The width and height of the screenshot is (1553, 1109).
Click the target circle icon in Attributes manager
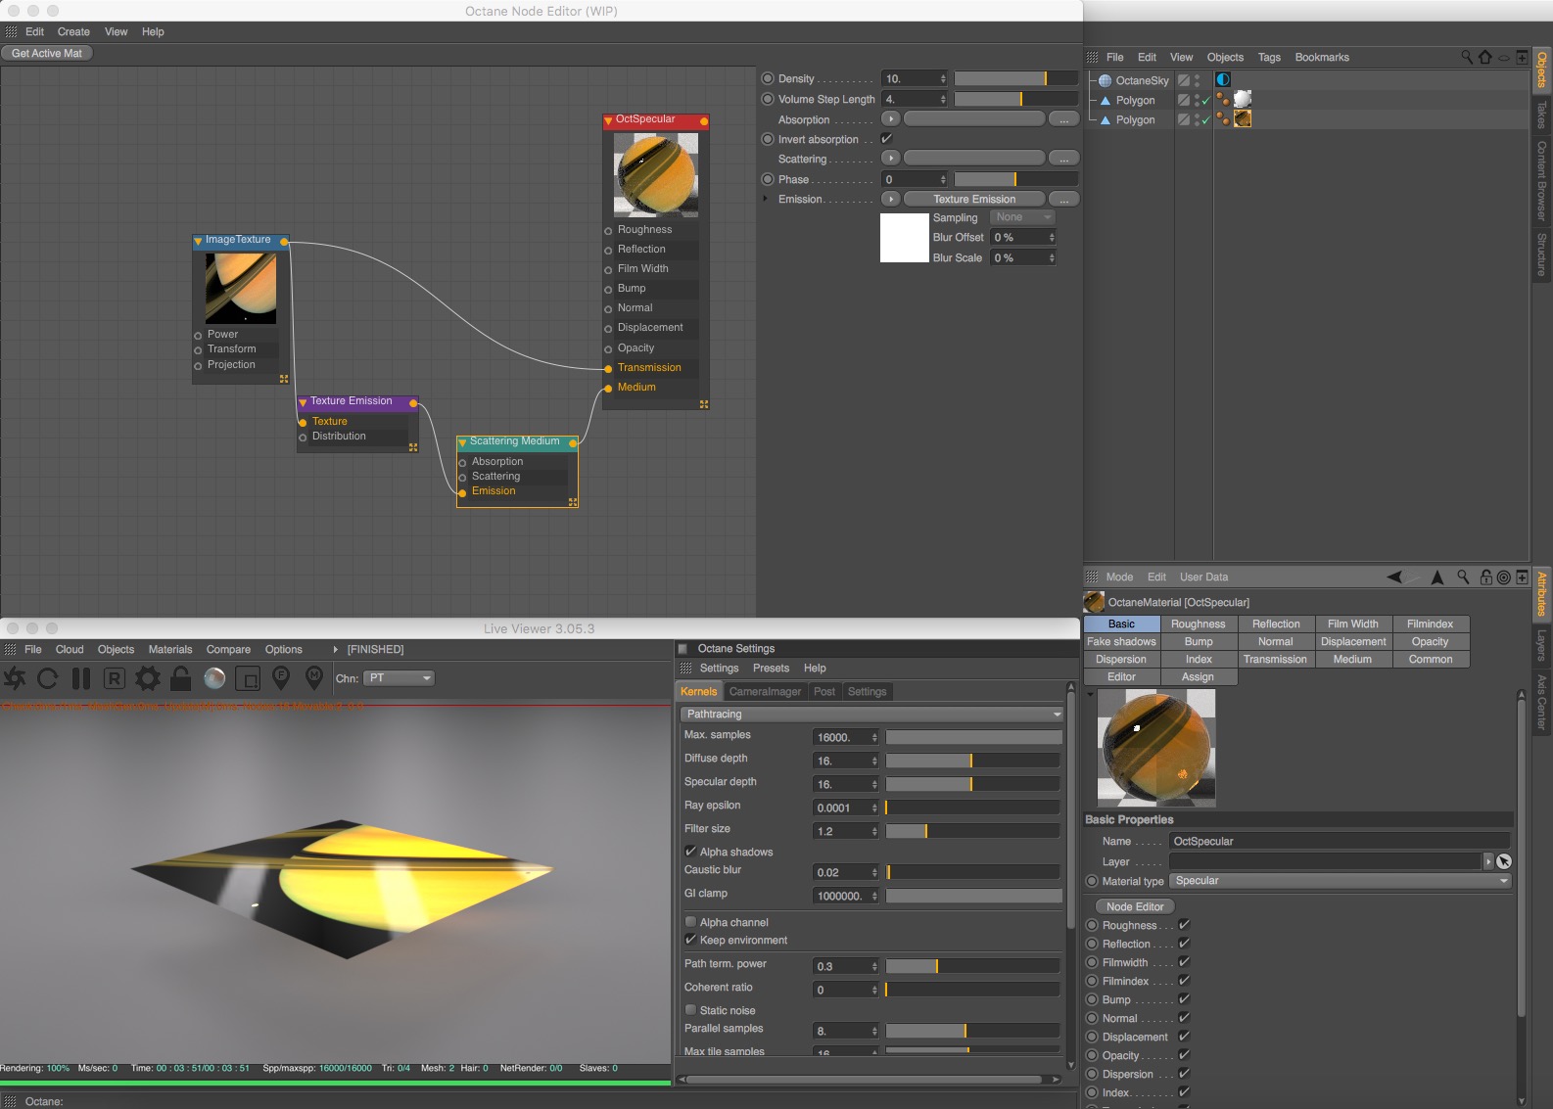1503,578
